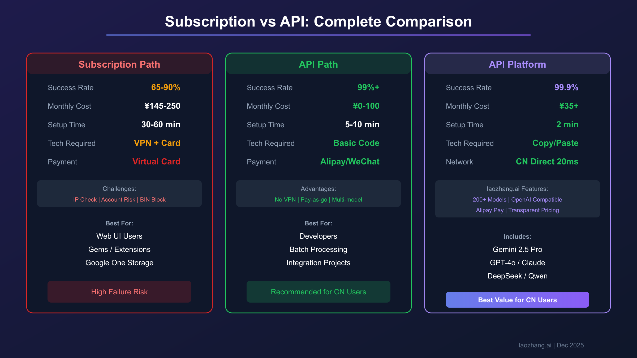This screenshot has height=358, width=637.
Task: Click the Google One Storage entry
Action: (119, 263)
